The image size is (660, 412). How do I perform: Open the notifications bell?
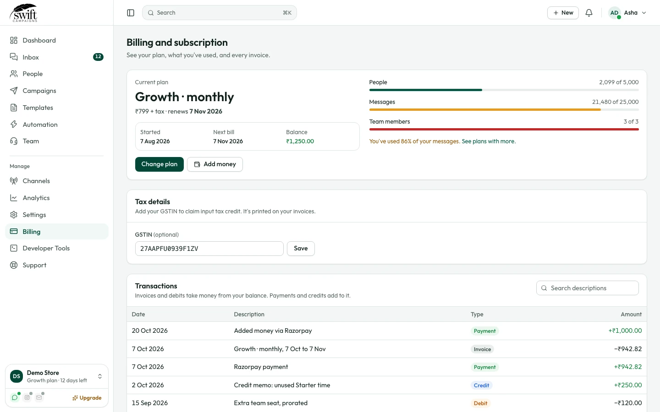click(589, 13)
